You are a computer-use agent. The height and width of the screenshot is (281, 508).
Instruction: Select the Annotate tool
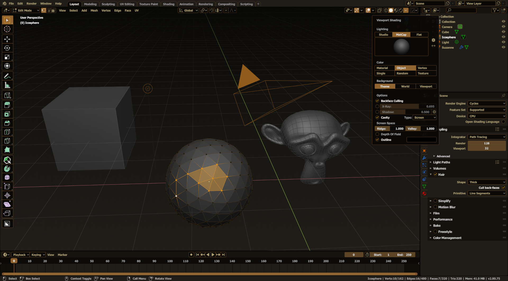pyautogui.click(x=7, y=76)
